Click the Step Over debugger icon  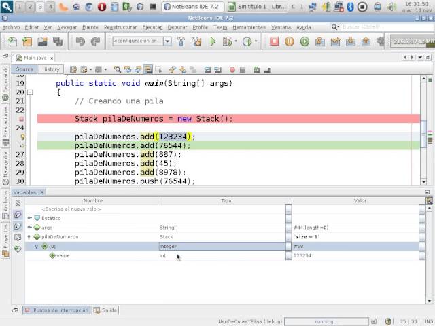tap(320, 41)
